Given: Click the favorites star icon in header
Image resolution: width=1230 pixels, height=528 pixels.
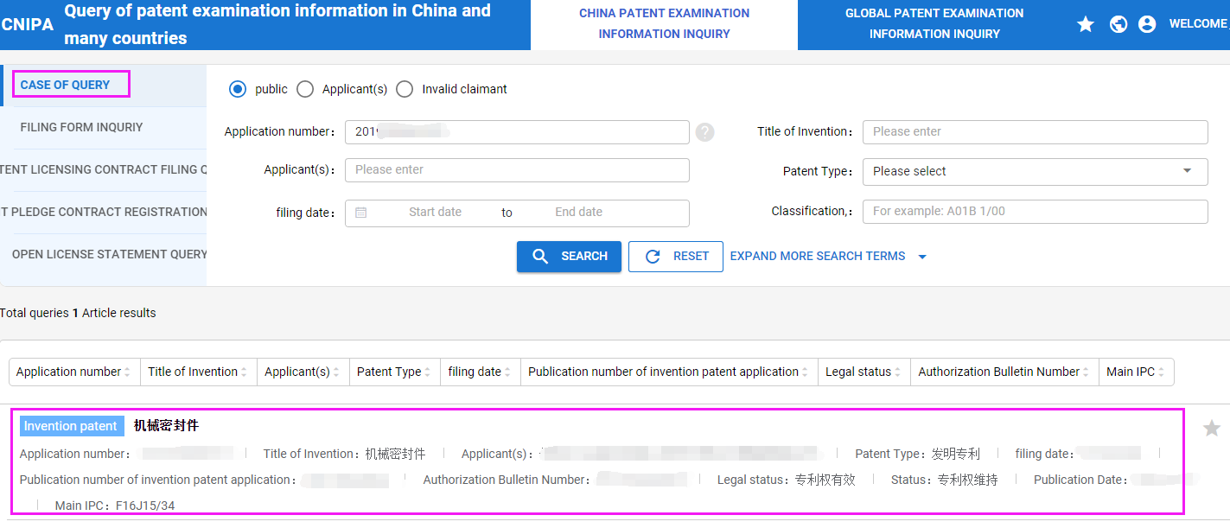Looking at the screenshot, I should [1086, 24].
